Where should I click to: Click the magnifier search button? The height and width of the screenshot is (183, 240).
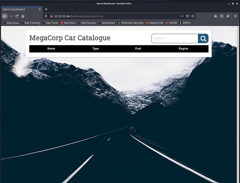(x=203, y=39)
